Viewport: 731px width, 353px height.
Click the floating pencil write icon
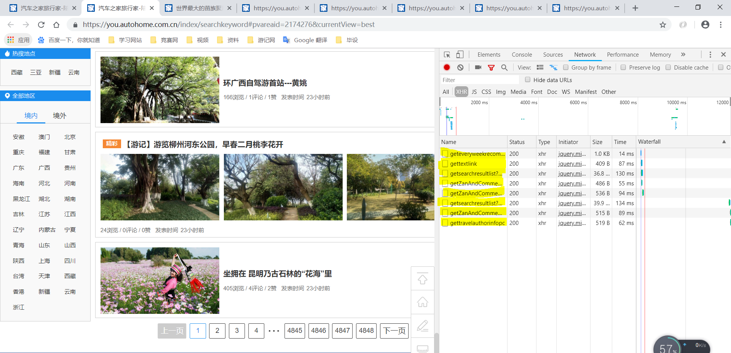coord(423,326)
